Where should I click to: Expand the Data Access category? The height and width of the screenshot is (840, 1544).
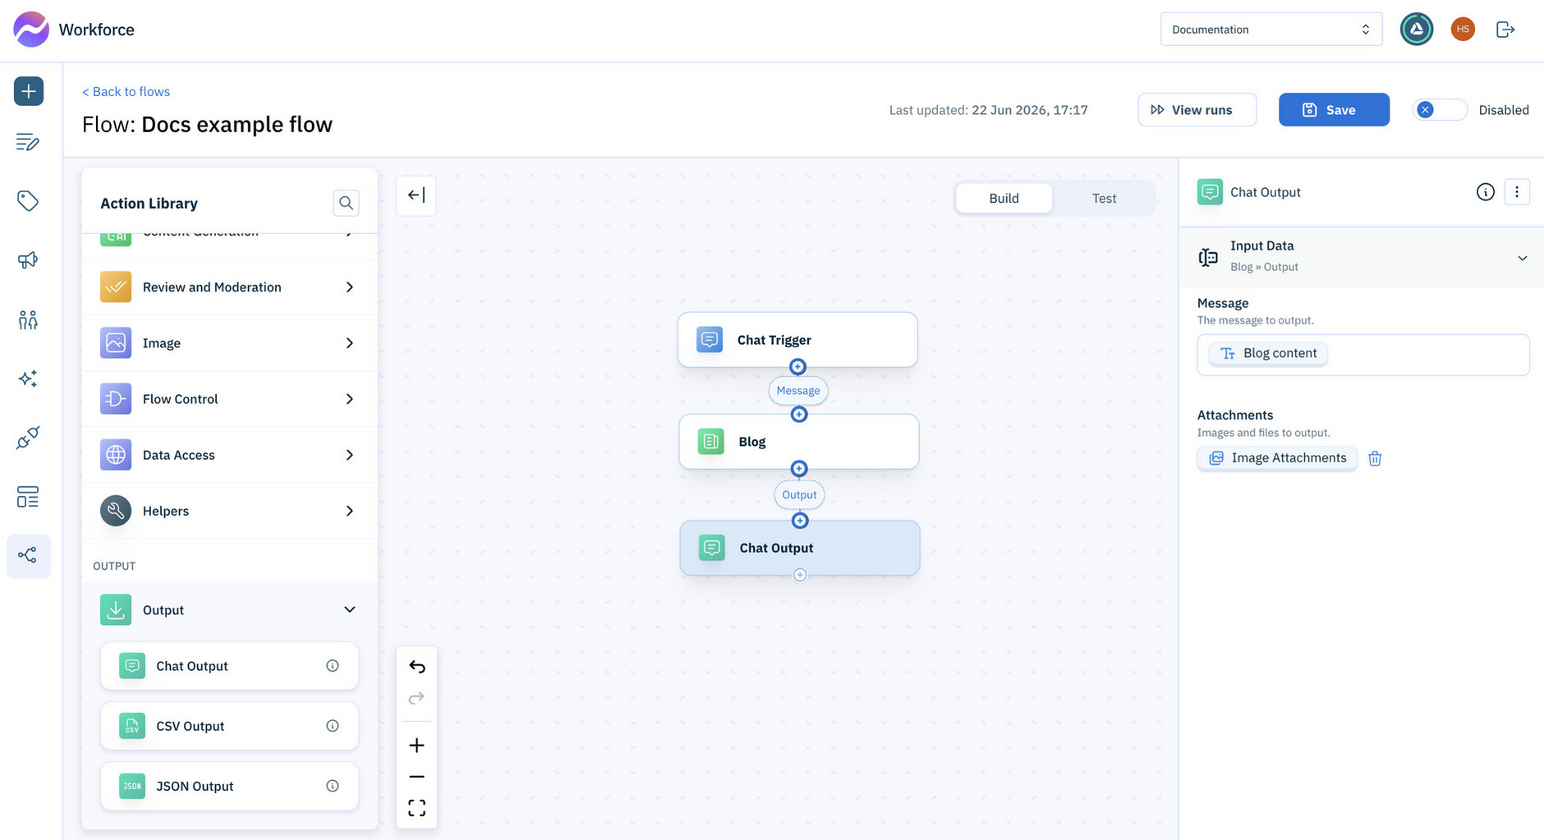point(230,455)
